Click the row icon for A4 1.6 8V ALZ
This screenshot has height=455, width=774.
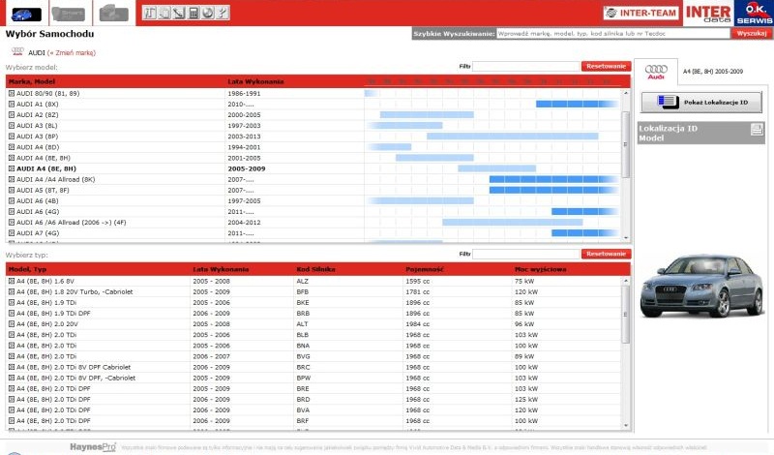(x=12, y=281)
